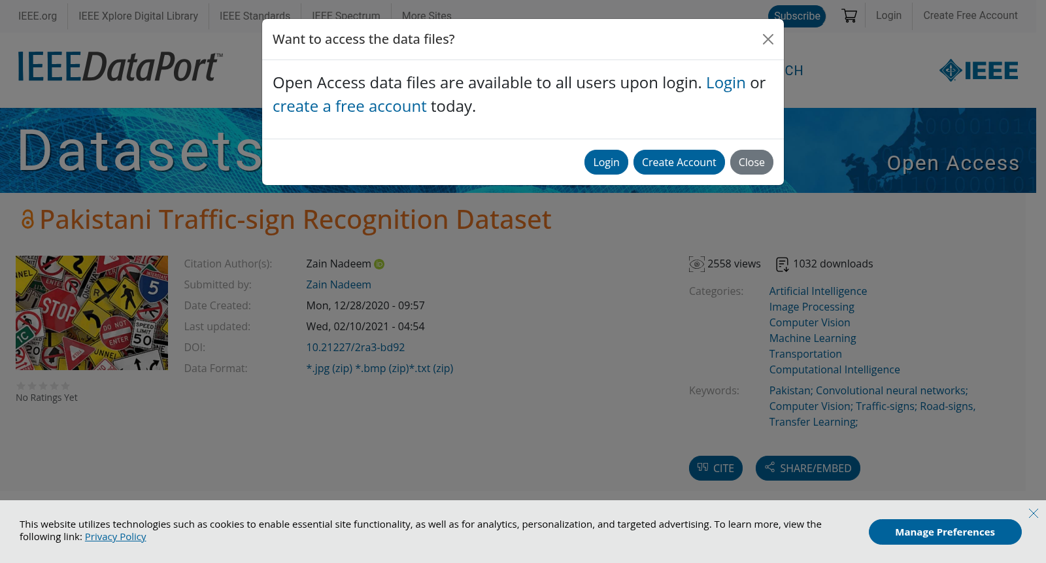
Task: Open the Image Processing category
Action: coord(811,307)
